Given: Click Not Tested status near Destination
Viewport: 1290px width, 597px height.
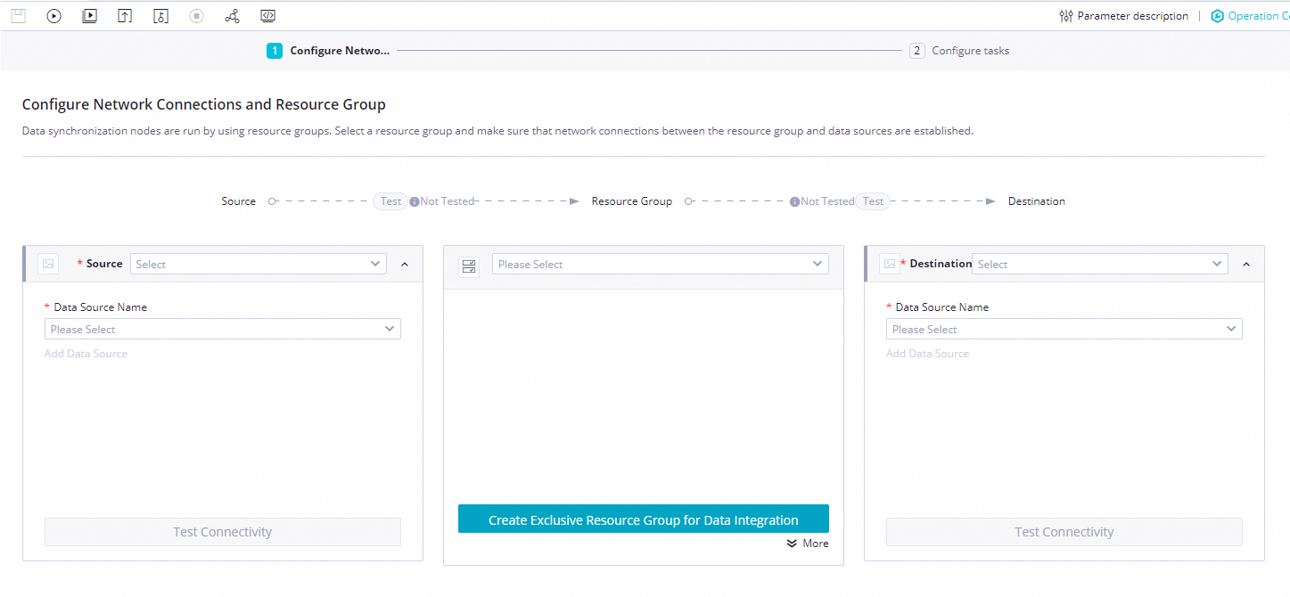Looking at the screenshot, I should [x=827, y=201].
